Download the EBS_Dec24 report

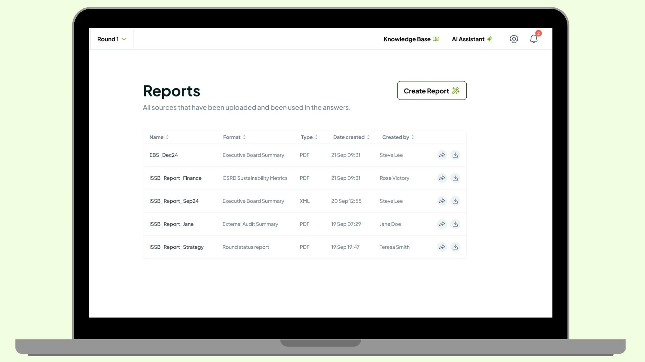(x=455, y=155)
